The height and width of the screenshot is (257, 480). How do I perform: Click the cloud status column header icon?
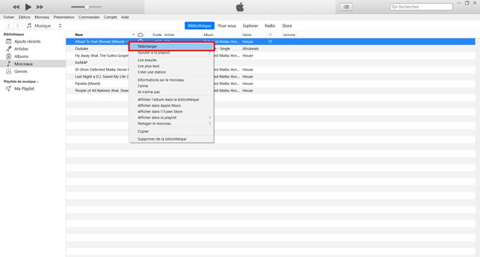coord(140,34)
